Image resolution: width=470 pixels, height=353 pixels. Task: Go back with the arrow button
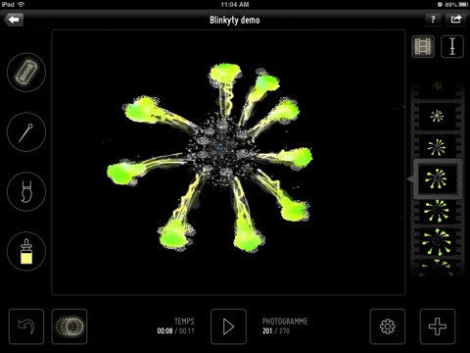point(14,20)
